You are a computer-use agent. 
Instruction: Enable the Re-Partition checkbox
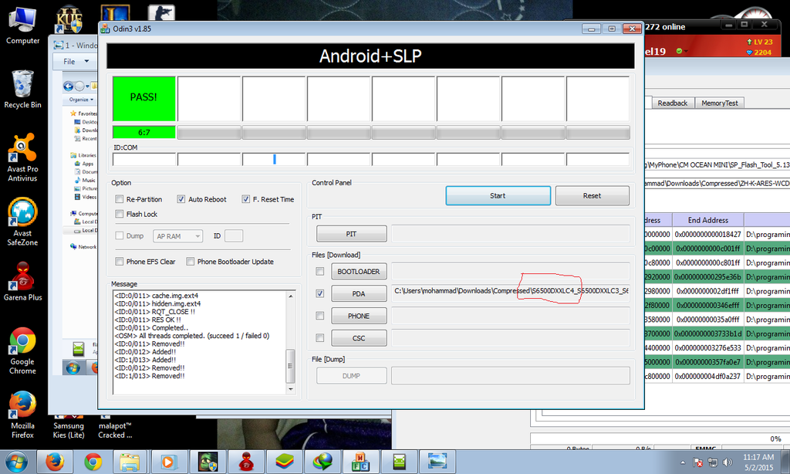pos(120,199)
